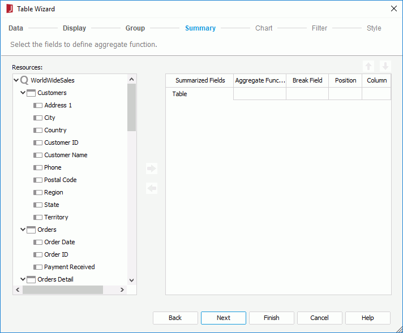Click the Finish button

272,318
